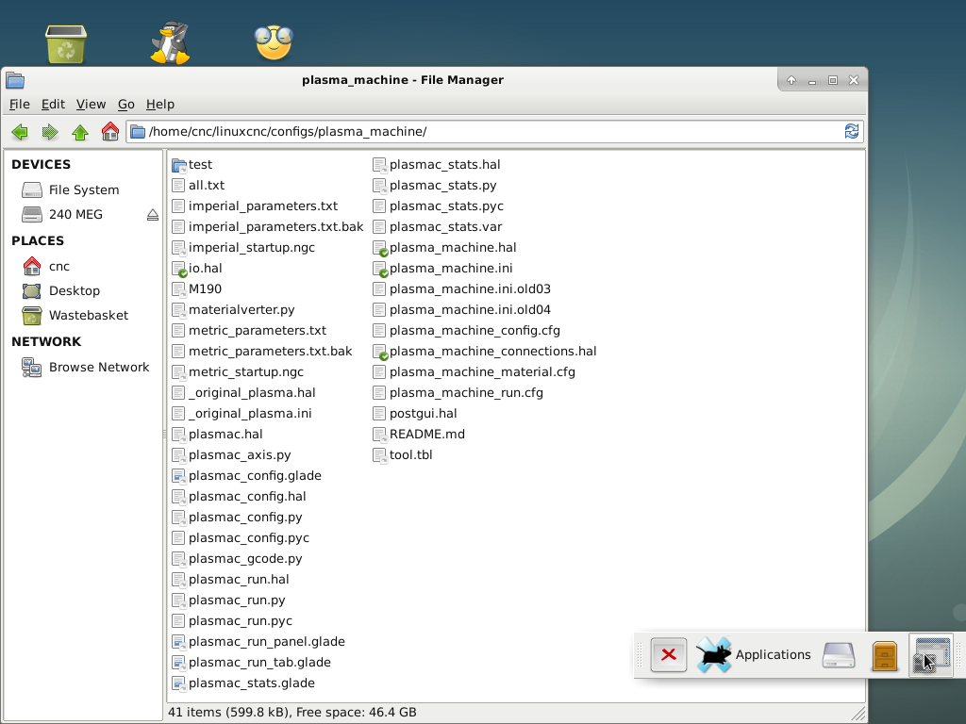Viewport: 966px width, 724px height.
Task: Select imperial_startup.ngc
Action: [251, 248]
